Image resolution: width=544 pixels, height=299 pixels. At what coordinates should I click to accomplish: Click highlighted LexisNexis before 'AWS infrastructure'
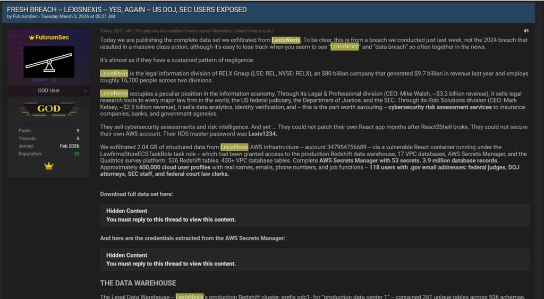click(234, 147)
